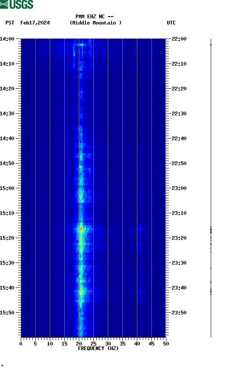Click the '15' frequency axis label
The width and height of the screenshot is (229, 370).
pos(64,344)
